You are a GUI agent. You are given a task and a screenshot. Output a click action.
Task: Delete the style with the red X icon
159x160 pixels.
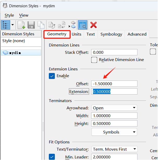coord(94,25)
